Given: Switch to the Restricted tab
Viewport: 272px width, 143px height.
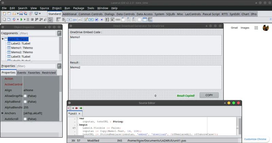Looking at the screenshot, I should (x=49, y=73).
